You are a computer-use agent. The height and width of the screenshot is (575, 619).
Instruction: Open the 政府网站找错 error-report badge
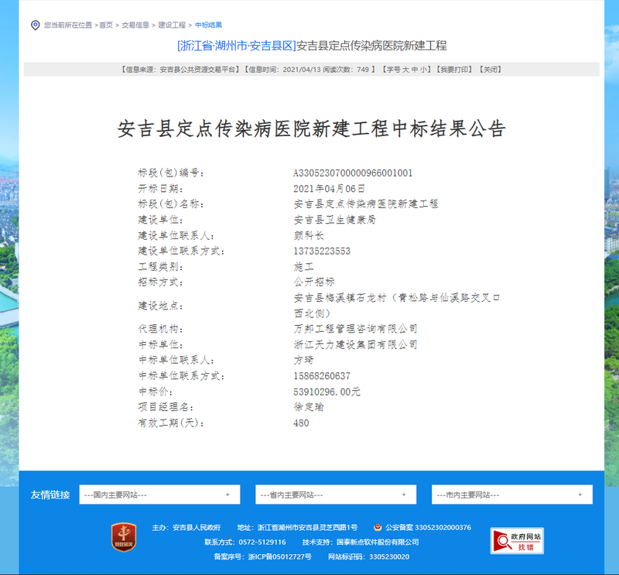tap(517, 541)
